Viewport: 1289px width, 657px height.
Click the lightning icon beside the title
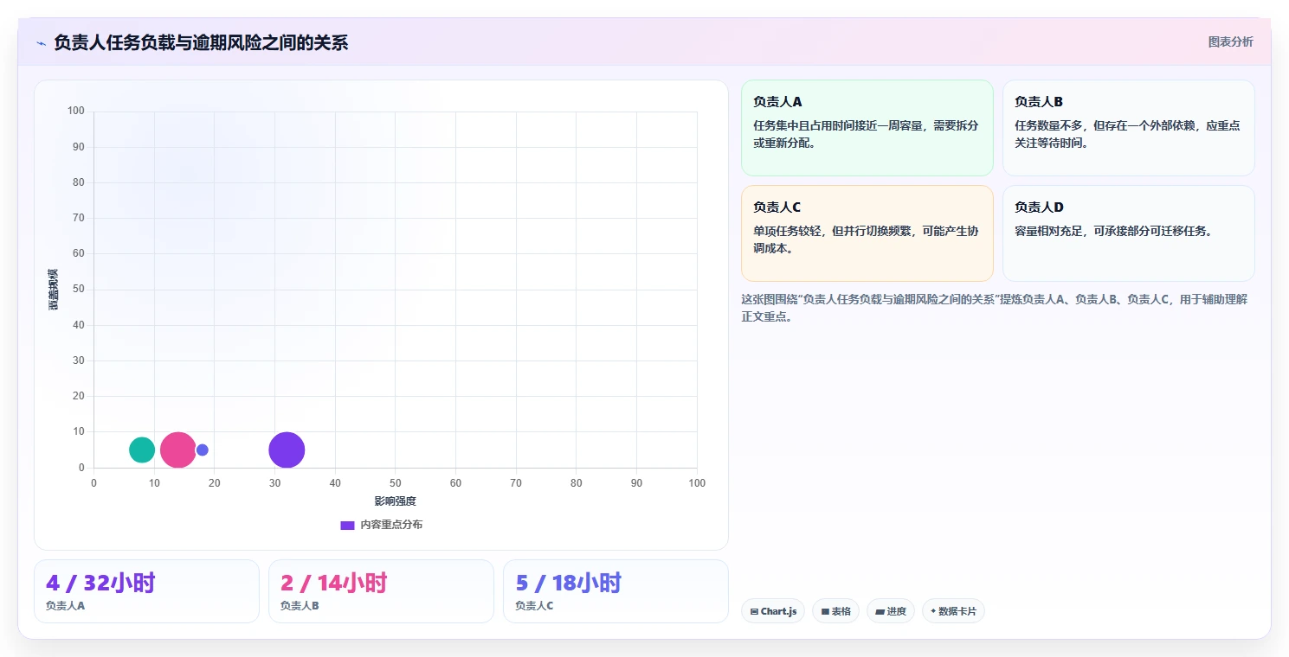pos(41,43)
